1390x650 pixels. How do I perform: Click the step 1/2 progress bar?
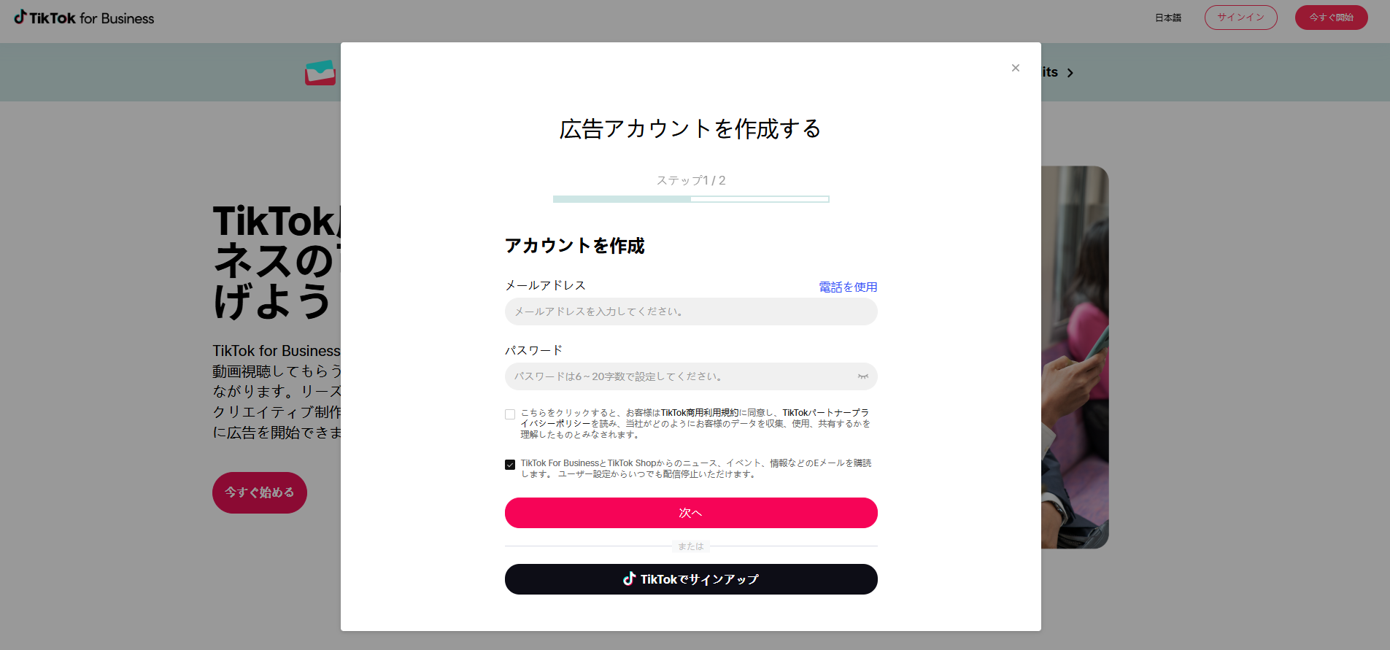(x=691, y=199)
